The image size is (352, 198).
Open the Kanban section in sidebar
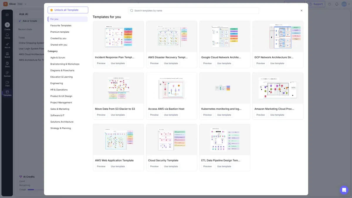point(7,74)
